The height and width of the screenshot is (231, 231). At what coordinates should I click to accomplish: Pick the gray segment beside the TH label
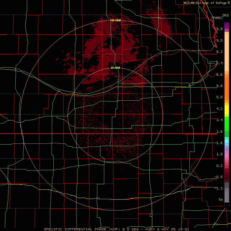pos(227,197)
